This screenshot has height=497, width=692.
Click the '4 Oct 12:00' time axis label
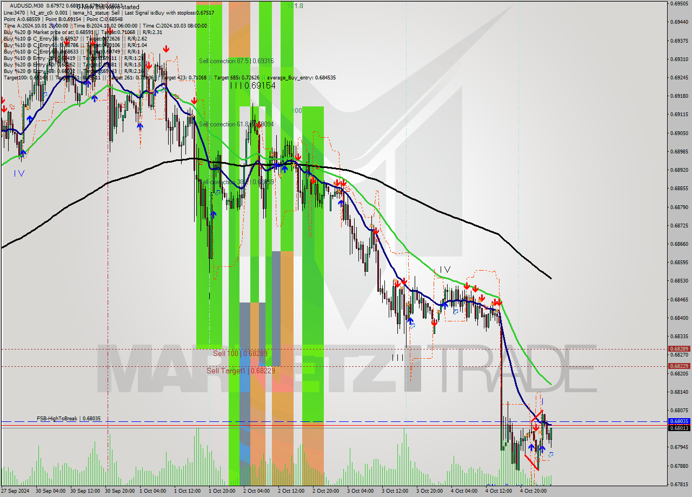(x=500, y=492)
